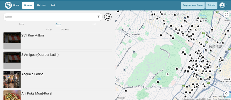Click the Ahi Poke Mont-Royal thumbnail
This screenshot has width=231, height=100.
[12, 95]
